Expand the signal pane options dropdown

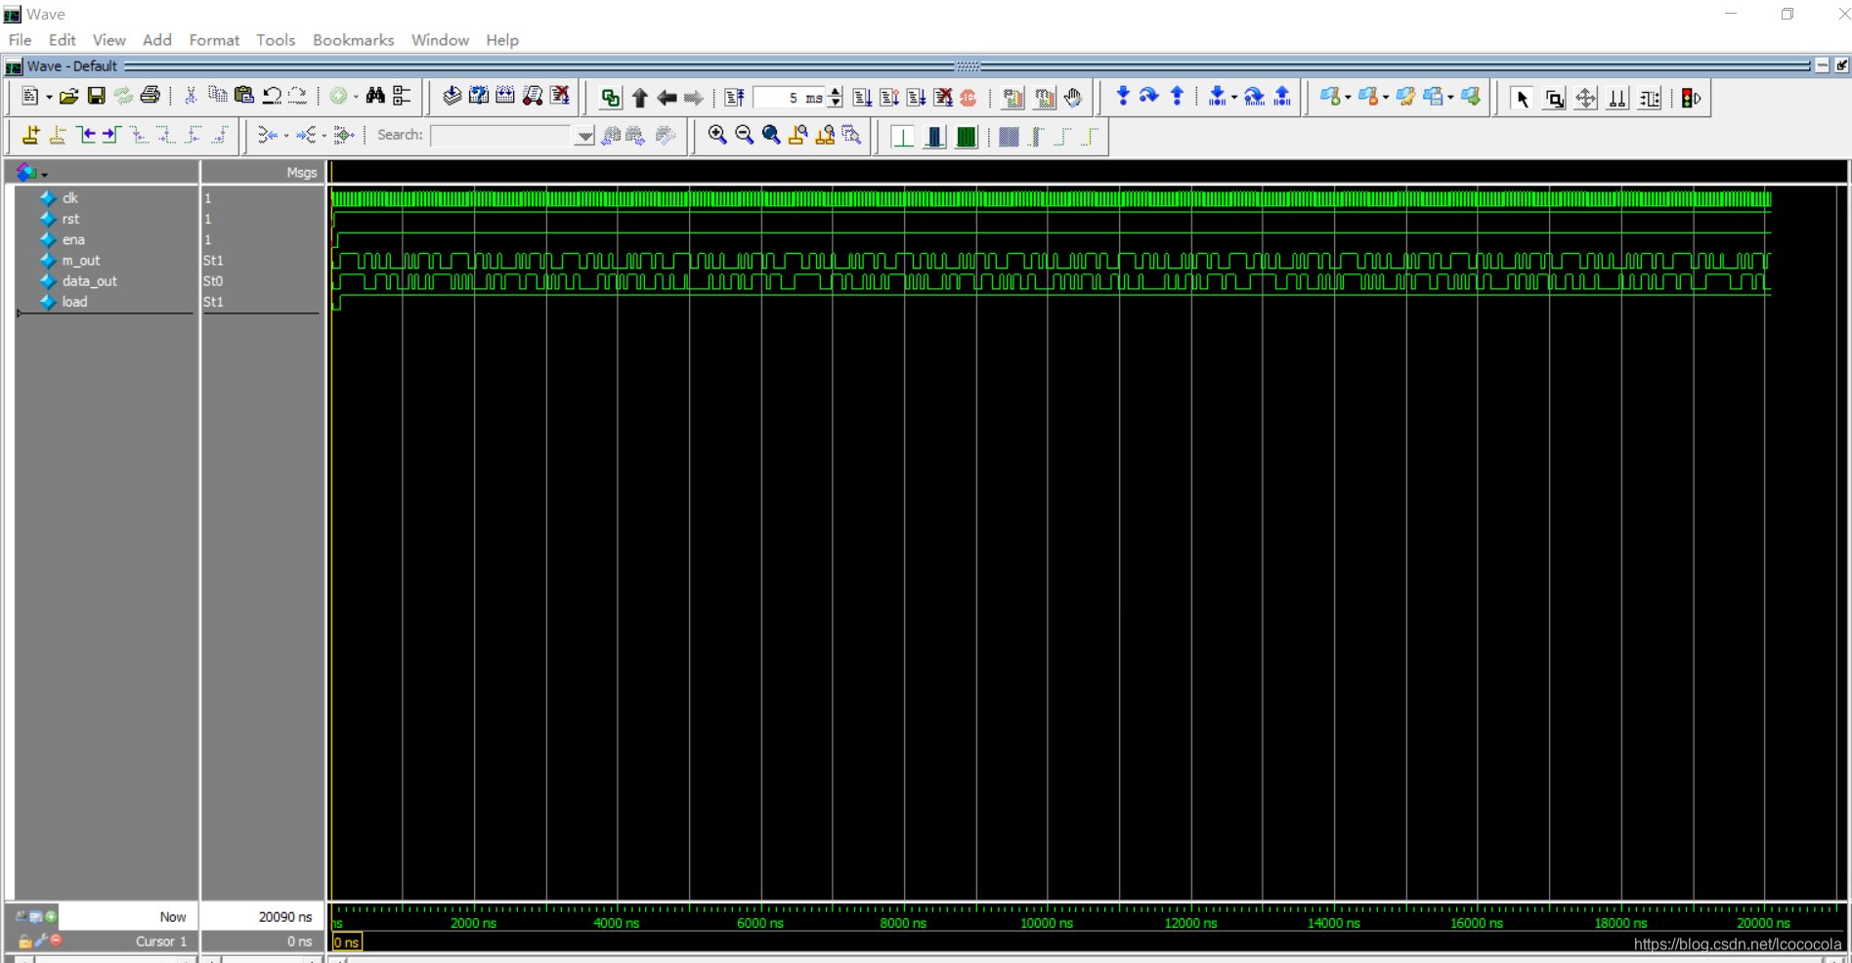[x=44, y=174]
